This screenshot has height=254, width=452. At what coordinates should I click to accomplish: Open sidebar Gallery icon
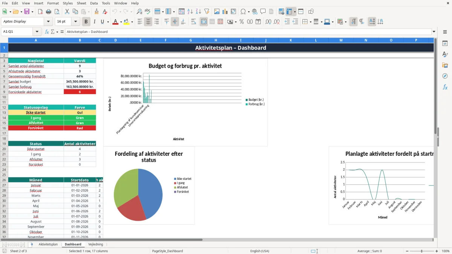point(445,65)
